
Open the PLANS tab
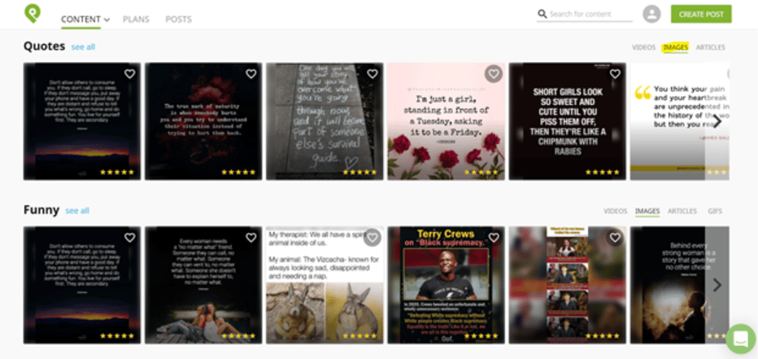136,19
